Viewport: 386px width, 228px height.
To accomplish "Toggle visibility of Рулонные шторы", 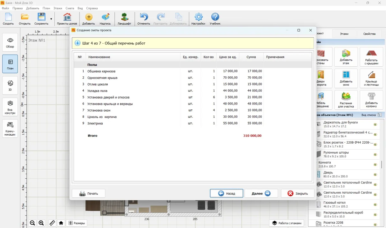I will click(x=375, y=155).
